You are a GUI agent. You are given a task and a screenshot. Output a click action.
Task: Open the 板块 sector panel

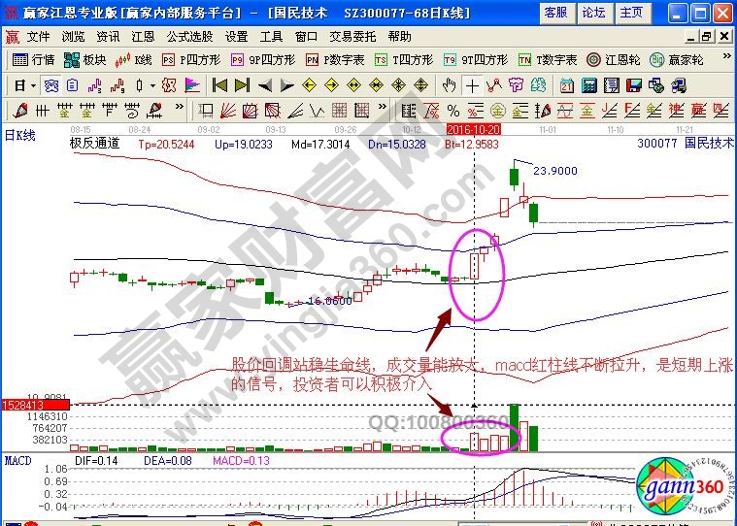(x=85, y=60)
